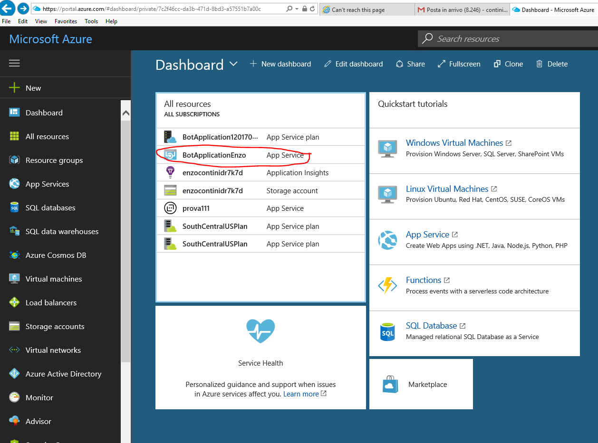The height and width of the screenshot is (443, 598).
Task: Click the Load balancers icon
Action: (14, 303)
